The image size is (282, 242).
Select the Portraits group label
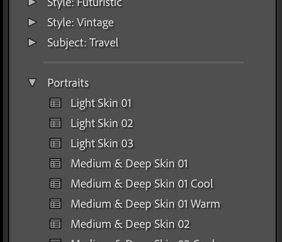68,83
